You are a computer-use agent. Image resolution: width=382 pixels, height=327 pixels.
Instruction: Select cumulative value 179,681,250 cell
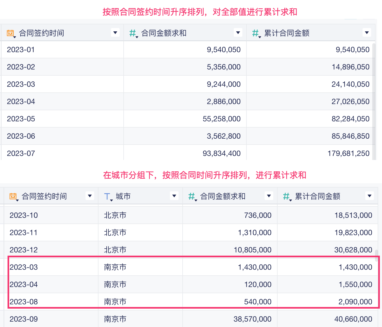point(348,154)
